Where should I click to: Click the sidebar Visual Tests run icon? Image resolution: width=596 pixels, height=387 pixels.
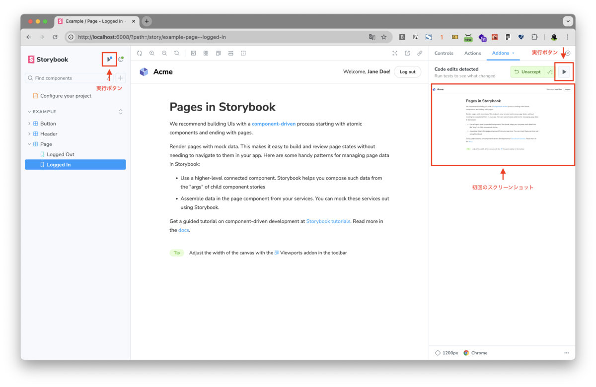click(x=109, y=60)
